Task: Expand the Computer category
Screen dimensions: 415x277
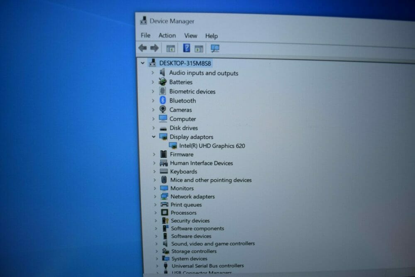Action: tap(153, 119)
